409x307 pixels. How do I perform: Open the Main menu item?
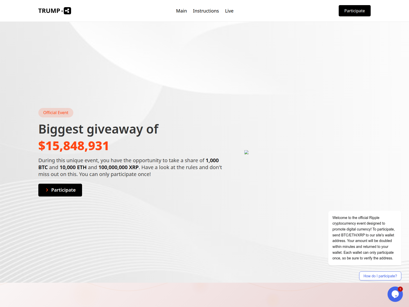[181, 11]
